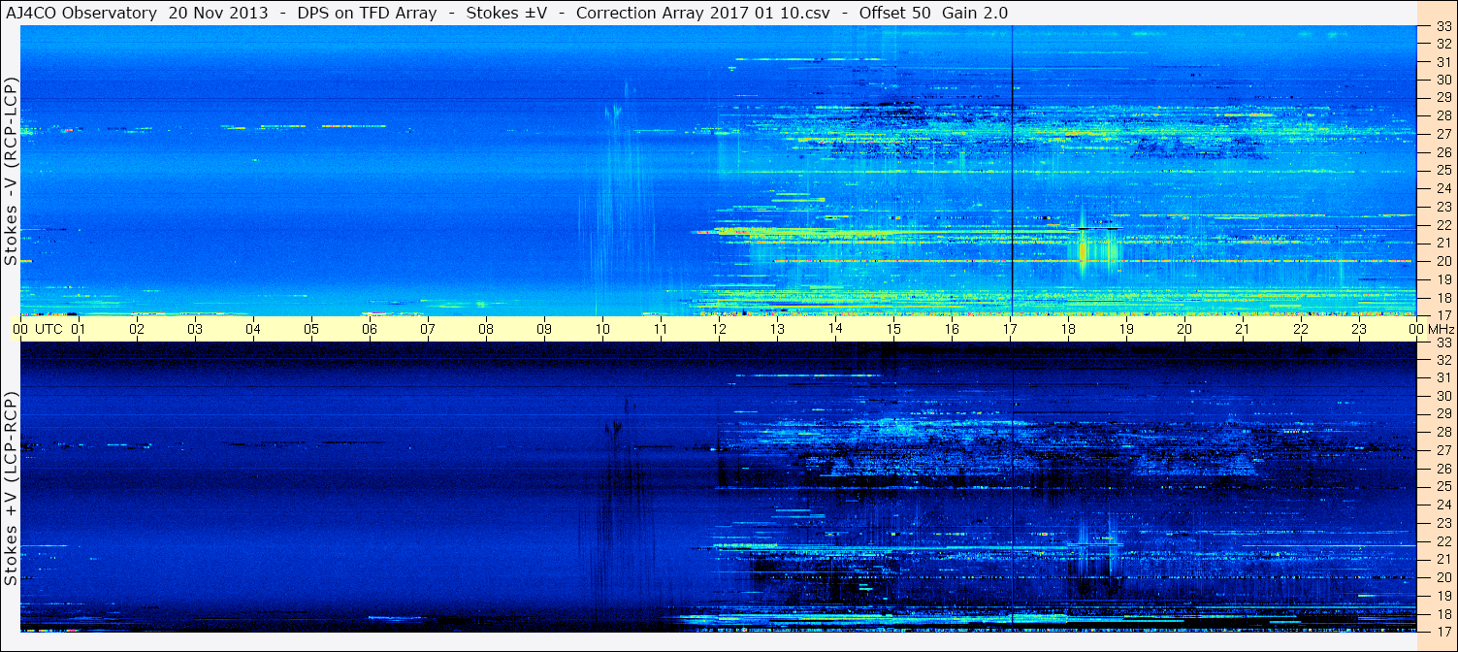This screenshot has height=652, width=1458.
Task: Click the 31 MHz label of upper -V panel
Action: coord(1443,62)
